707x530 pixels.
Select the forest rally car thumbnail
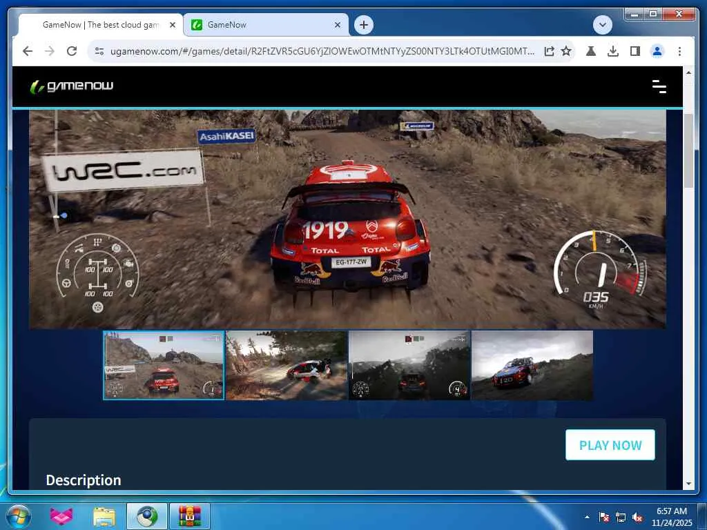pyautogui.click(x=287, y=366)
